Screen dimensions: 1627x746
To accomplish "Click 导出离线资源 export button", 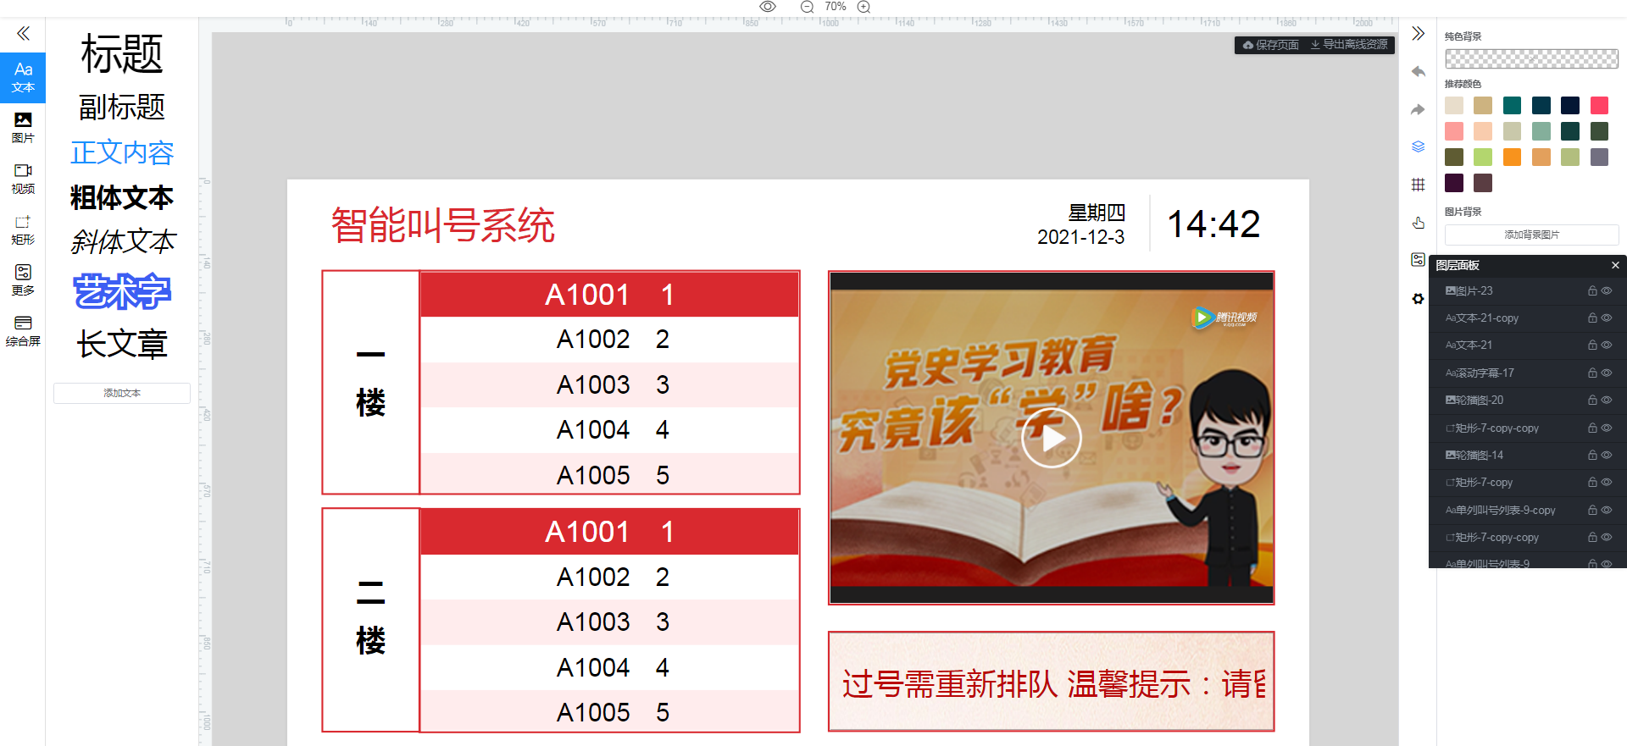I will [x=1349, y=45].
